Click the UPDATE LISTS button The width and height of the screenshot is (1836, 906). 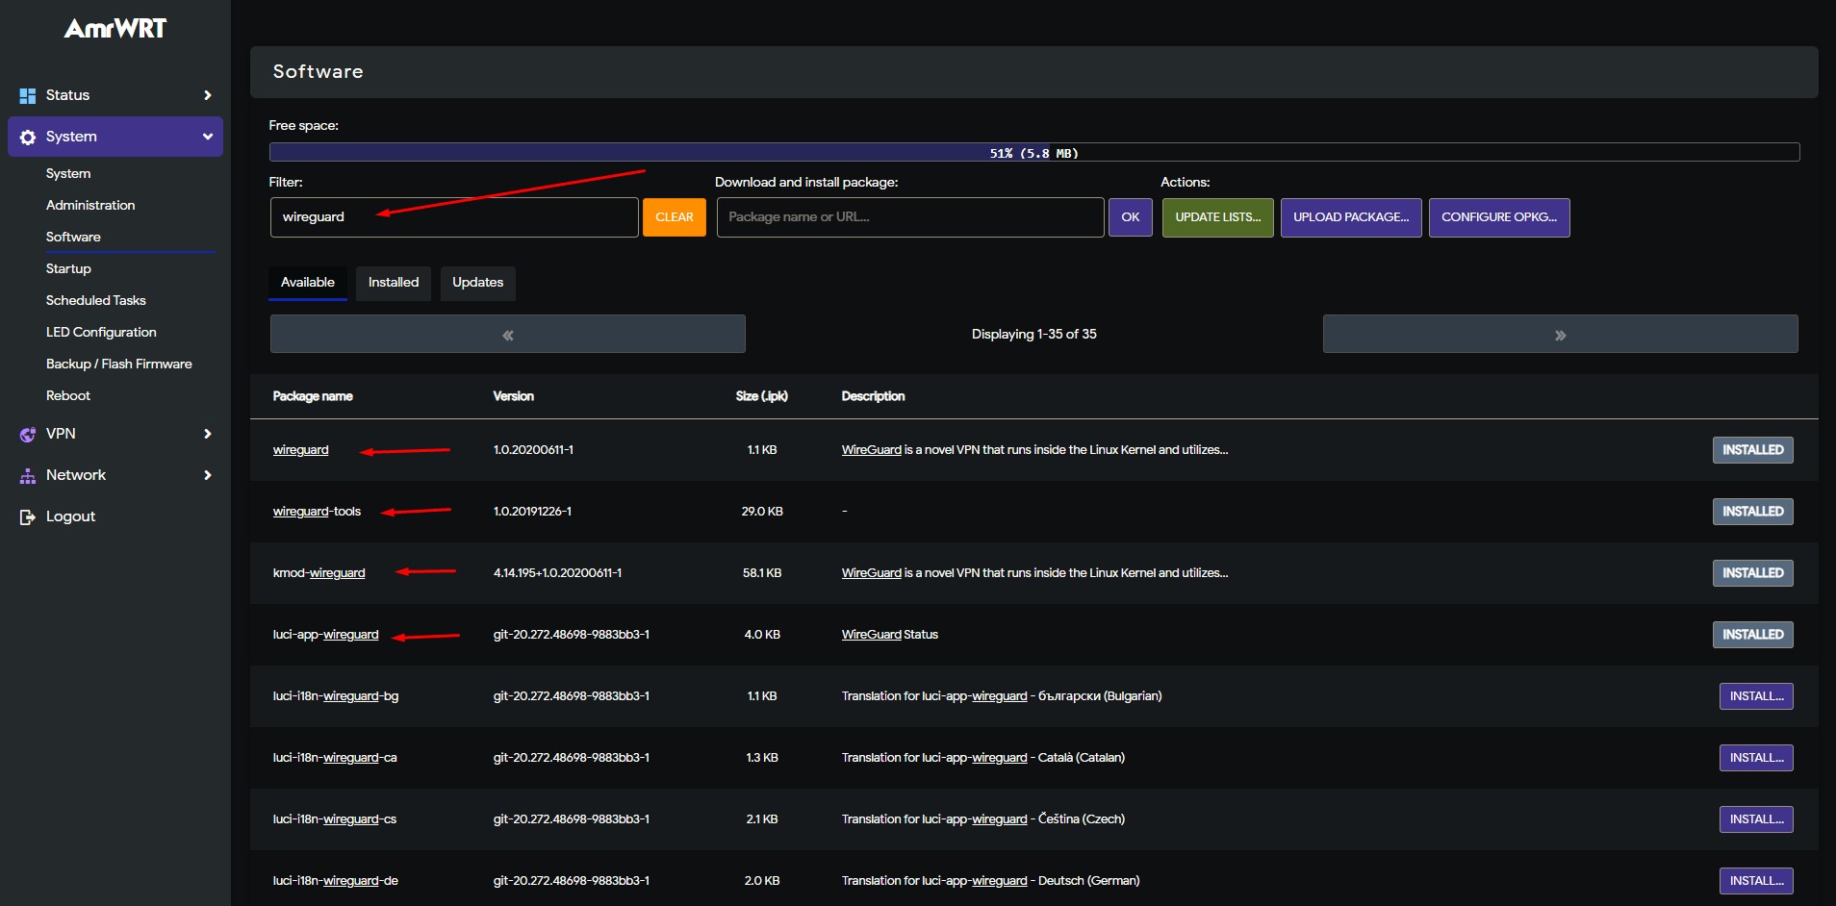coord(1218,217)
